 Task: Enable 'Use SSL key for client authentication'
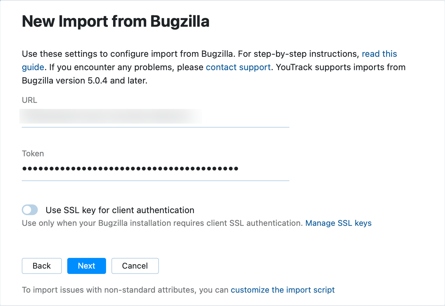pos(29,210)
